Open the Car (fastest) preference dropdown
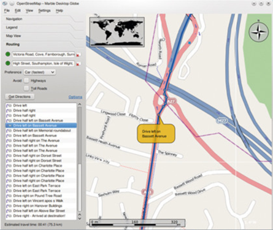Image resolution: width=273 pixels, height=230 pixels. point(40,72)
